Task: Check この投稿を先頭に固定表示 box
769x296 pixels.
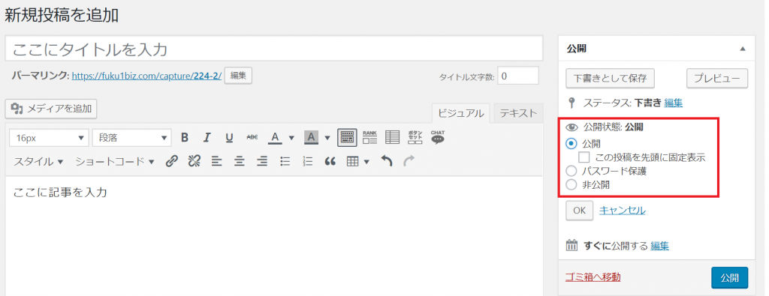Action: [x=584, y=157]
